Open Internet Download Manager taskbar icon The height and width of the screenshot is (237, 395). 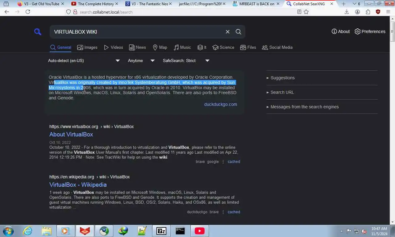(123, 231)
